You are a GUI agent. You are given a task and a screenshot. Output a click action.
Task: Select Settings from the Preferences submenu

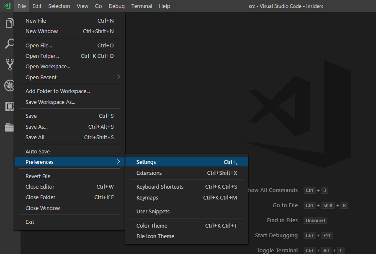coord(146,162)
